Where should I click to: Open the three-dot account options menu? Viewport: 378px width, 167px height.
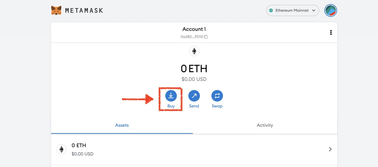[x=331, y=32]
